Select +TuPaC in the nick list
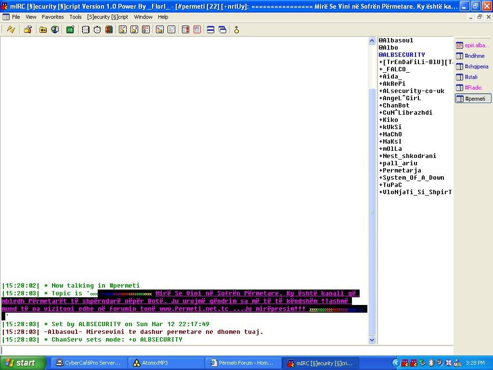The height and width of the screenshot is (370, 493). pyautogui.click(x=390, y=185)
